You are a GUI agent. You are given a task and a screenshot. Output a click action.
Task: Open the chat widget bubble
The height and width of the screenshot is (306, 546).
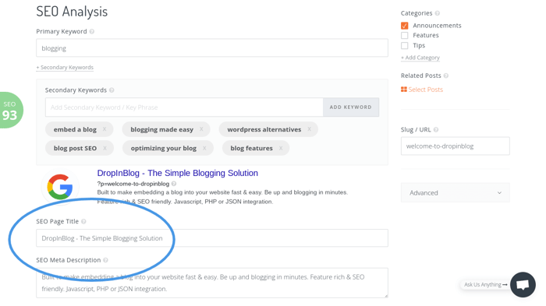pyautogui.click(x=523, y=285)
